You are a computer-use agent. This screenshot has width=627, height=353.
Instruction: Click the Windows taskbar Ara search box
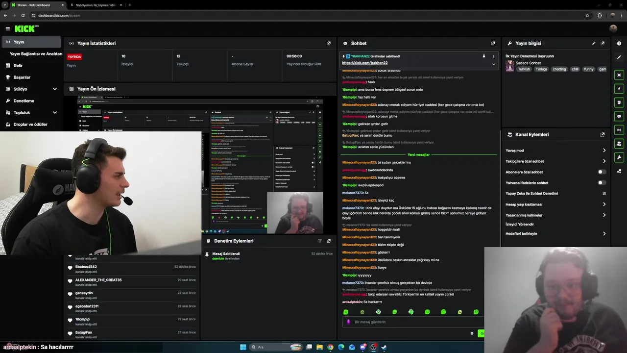pyautogui.click(x=276, y=347)
